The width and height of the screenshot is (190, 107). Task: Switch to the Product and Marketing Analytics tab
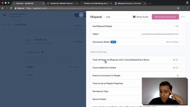(x=96, y=3)
